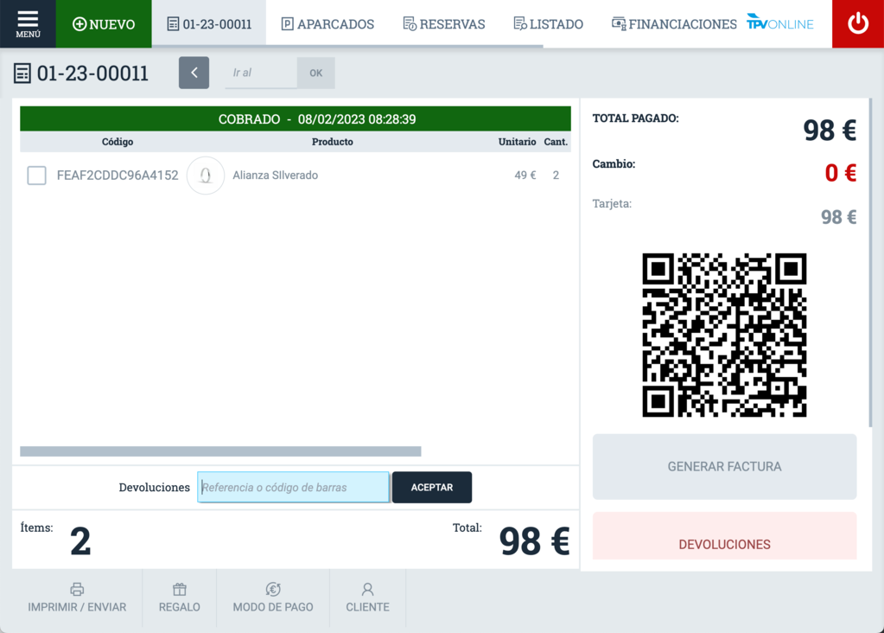Click the horizontal scrollbar under product list
This screenshot has width=884, height=633.
220,451
